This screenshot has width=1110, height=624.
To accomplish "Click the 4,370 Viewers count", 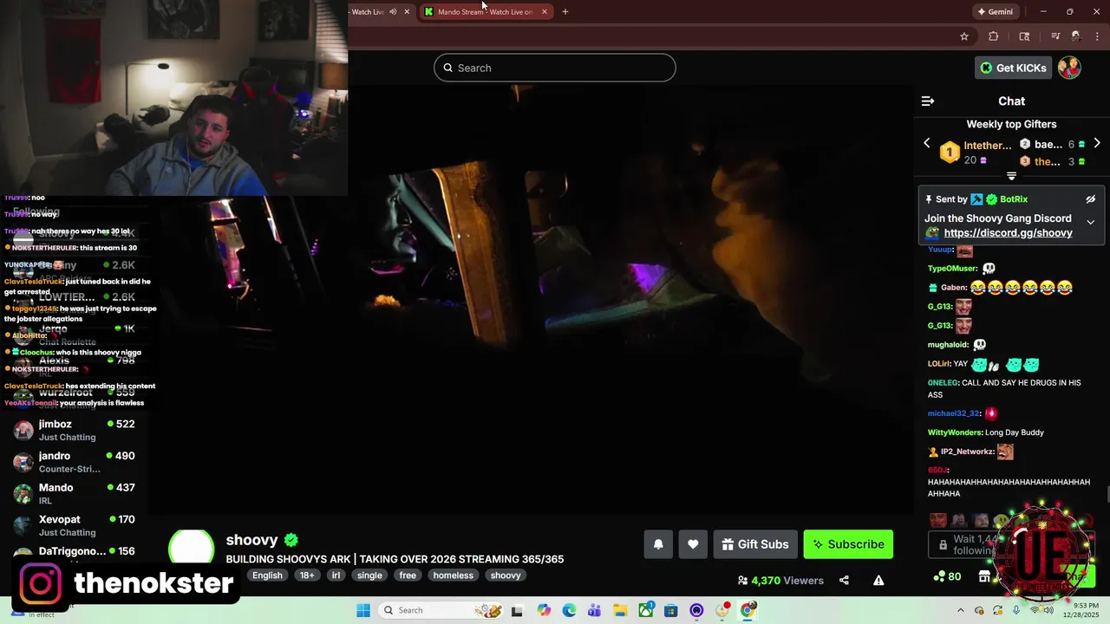I will [780, 581].
